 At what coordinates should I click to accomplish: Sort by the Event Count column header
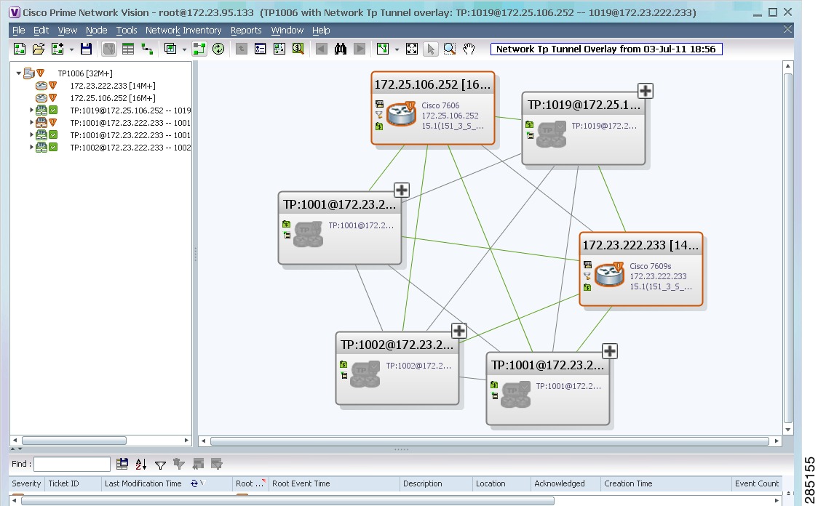[x=756, y=483]
